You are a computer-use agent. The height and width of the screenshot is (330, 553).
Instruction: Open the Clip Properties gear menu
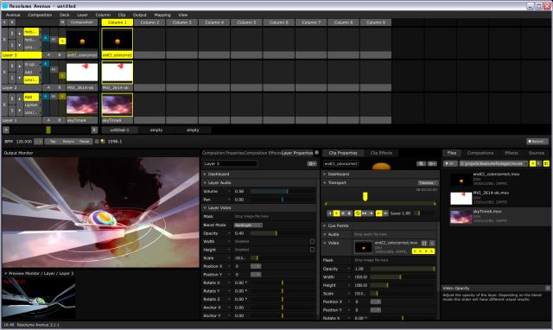(x=432, y=163)
